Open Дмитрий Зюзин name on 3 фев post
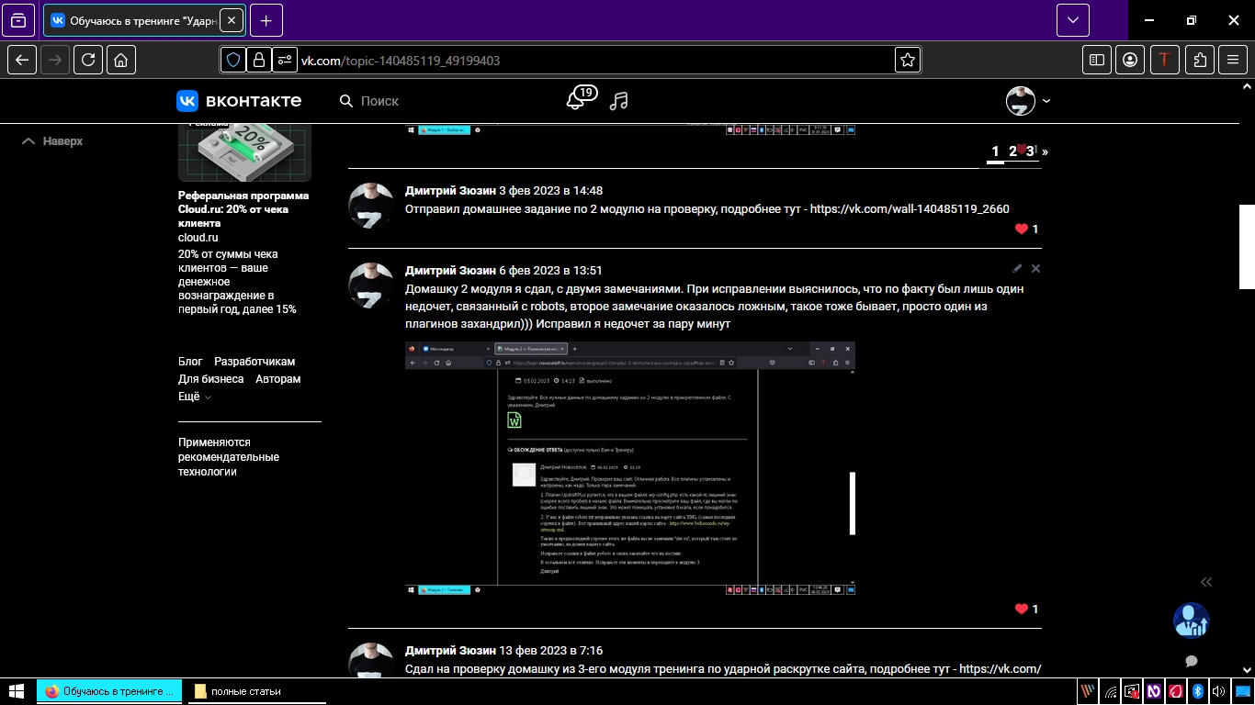The width and height of the screenshot is (1255, 705). pos(450,191)
